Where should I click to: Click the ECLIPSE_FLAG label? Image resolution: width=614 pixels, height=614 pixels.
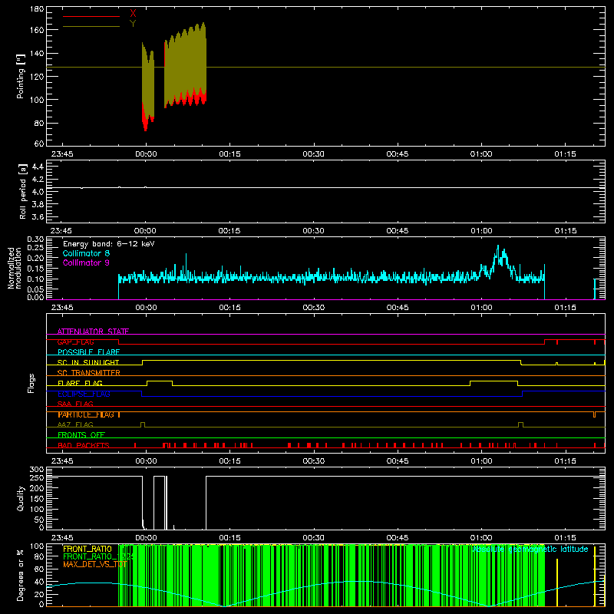click(84, 394)
